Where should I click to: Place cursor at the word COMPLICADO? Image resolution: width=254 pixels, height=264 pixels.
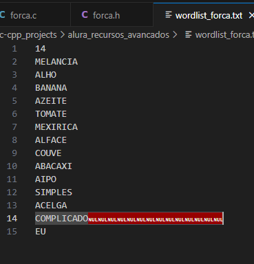coord(61,219)
